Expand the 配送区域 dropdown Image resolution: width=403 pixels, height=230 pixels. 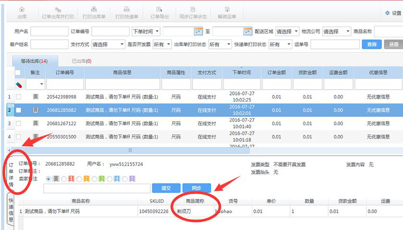[x=287, y=32]
